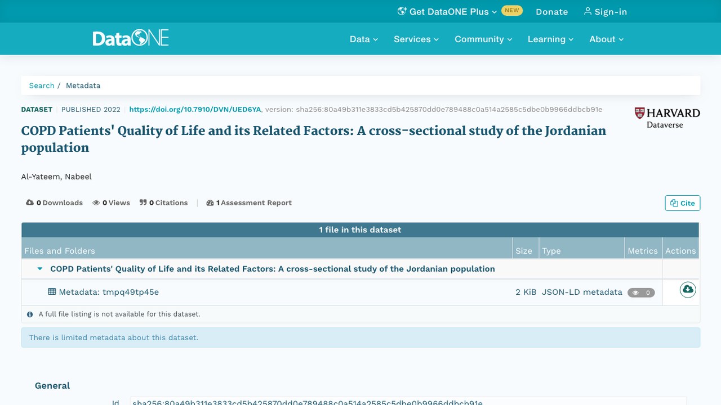Click the Cite button
Screen dimensions: 721x405
tap(683, 203)
